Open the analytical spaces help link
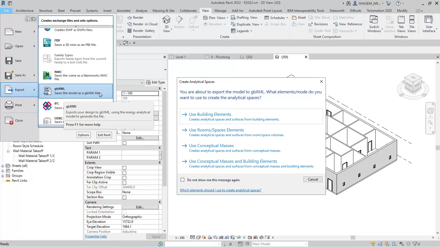Viewport: 440px width, 247px height. (x=220, y=190)
